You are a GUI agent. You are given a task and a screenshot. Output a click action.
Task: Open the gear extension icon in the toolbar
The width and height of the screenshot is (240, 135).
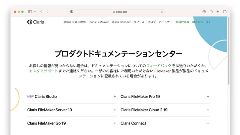click(x=204, y=12)
